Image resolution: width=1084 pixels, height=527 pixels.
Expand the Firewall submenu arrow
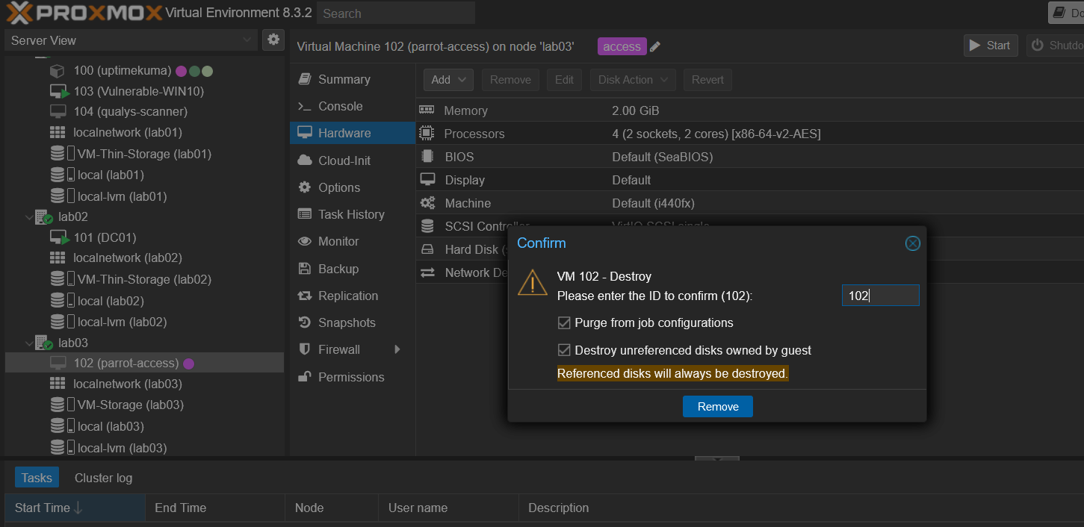[x=397, y=349]
